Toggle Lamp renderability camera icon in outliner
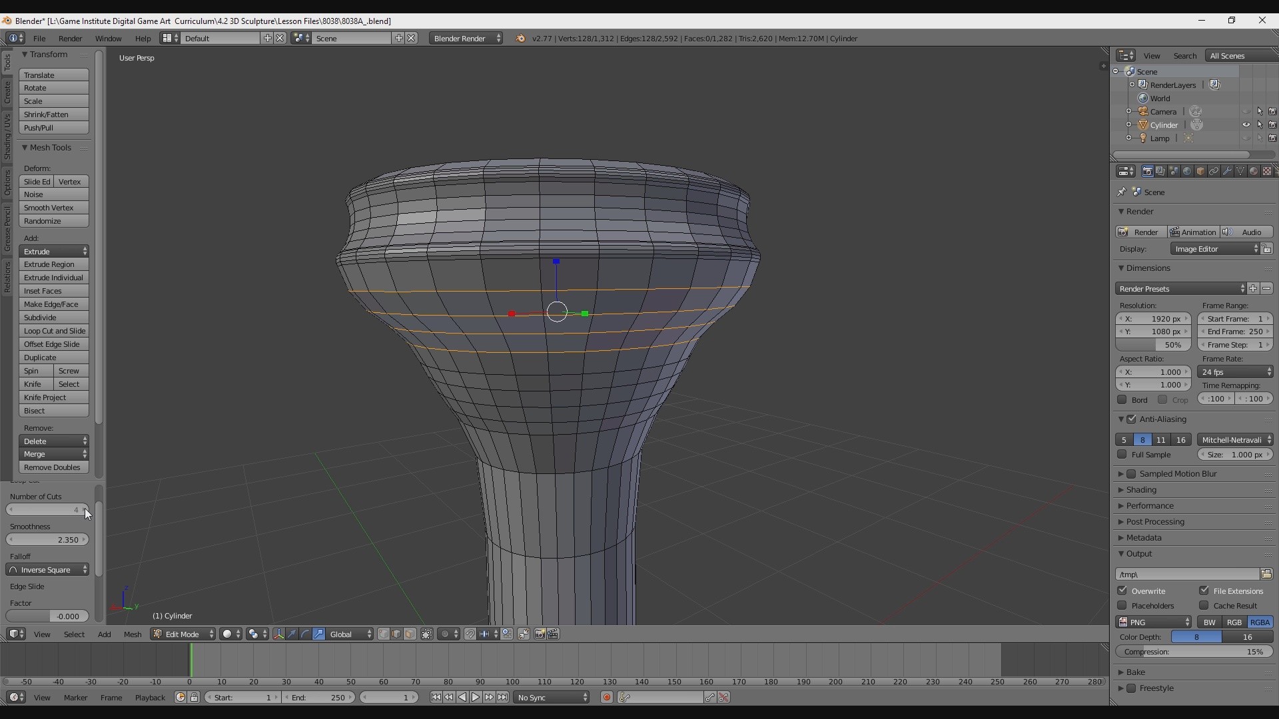 pos(1273,138)
